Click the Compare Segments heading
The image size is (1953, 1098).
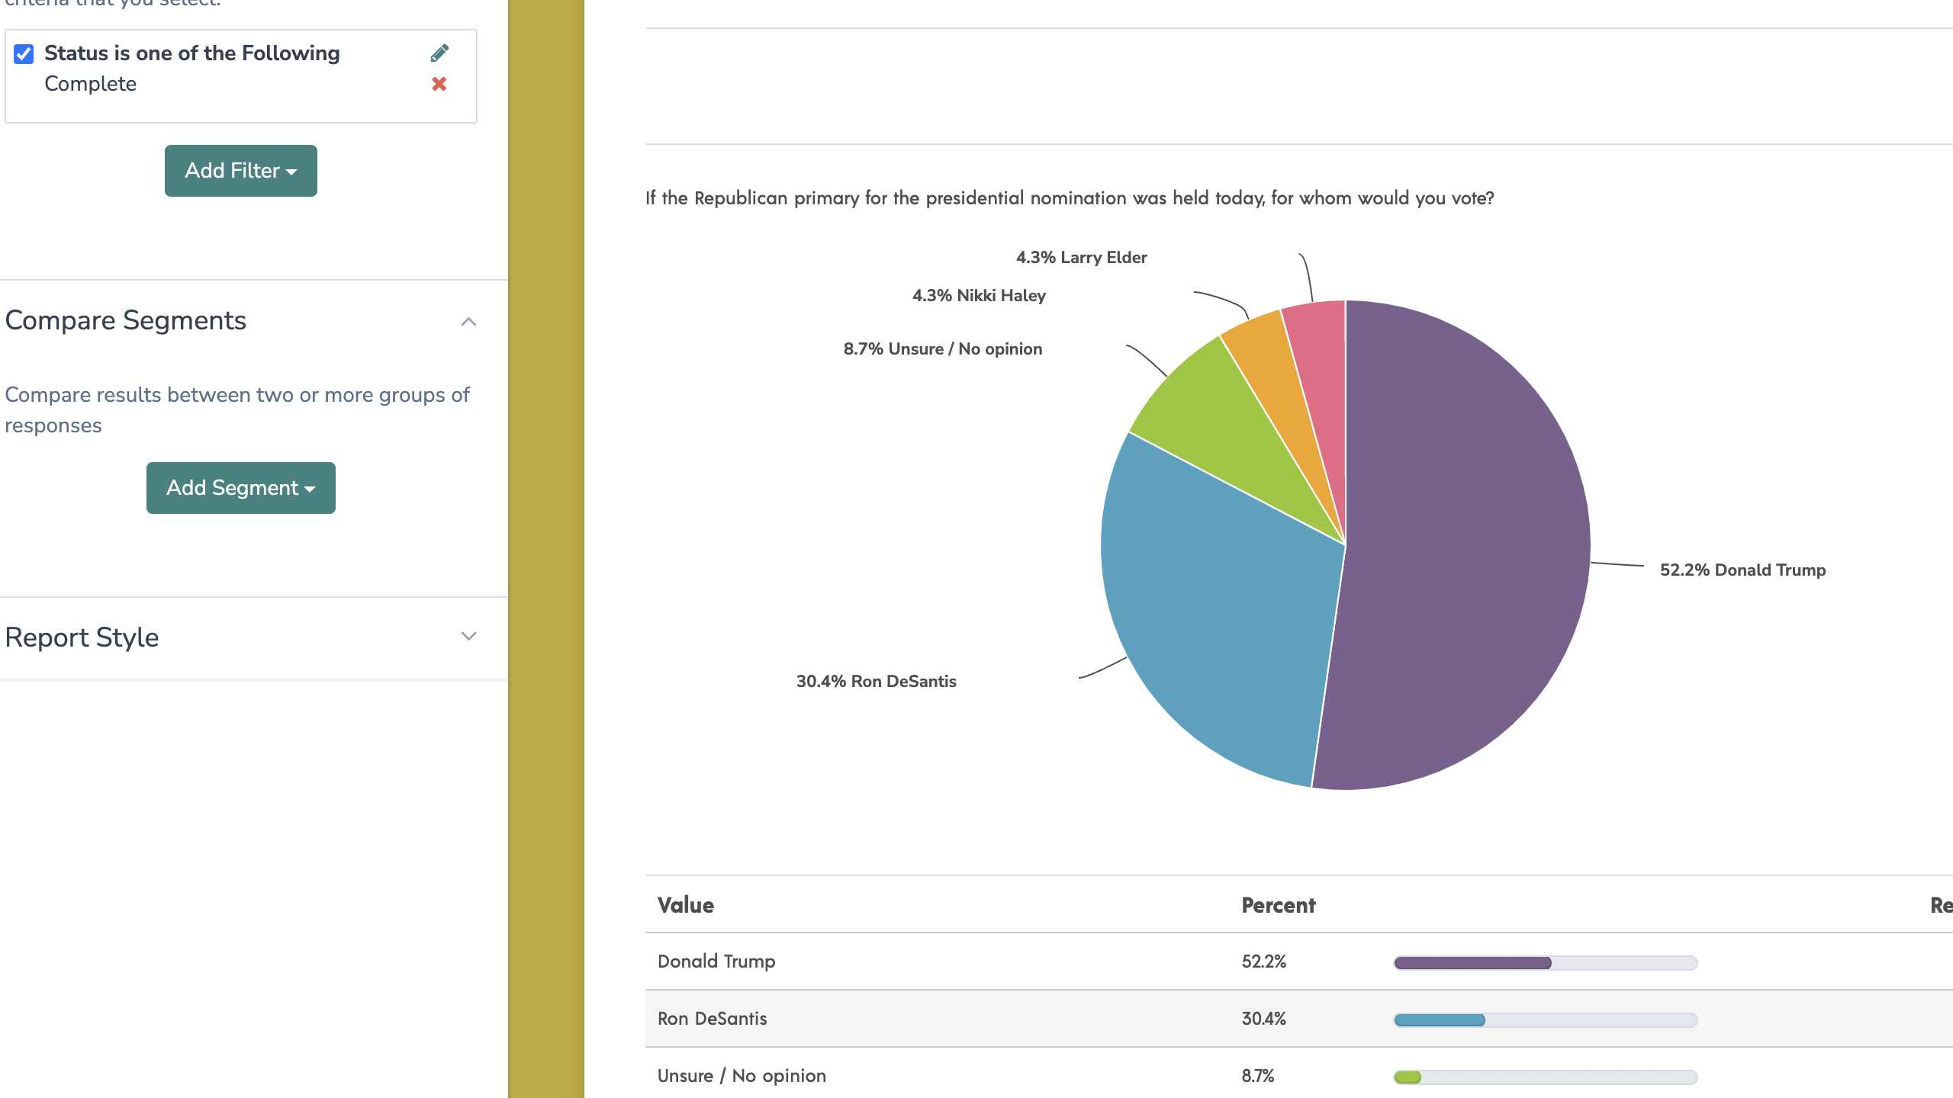[x=126, y=320]
